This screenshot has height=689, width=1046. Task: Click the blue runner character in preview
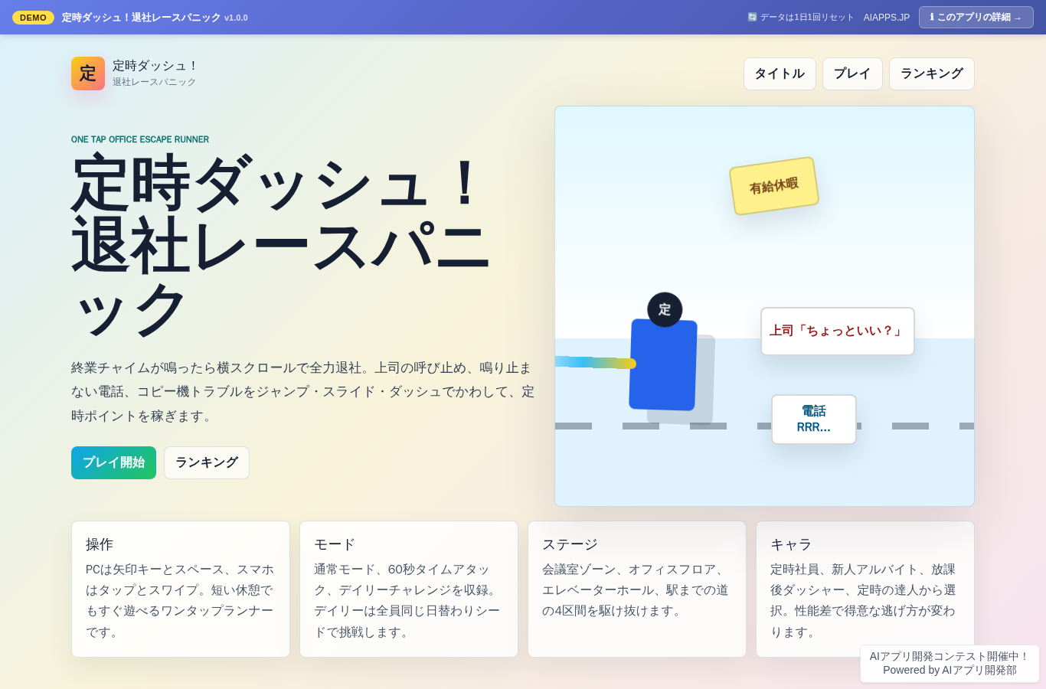663,364
